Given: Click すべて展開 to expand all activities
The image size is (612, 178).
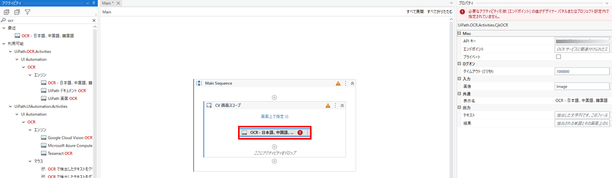Looking at the screenshot, I should tap(415, 12).
